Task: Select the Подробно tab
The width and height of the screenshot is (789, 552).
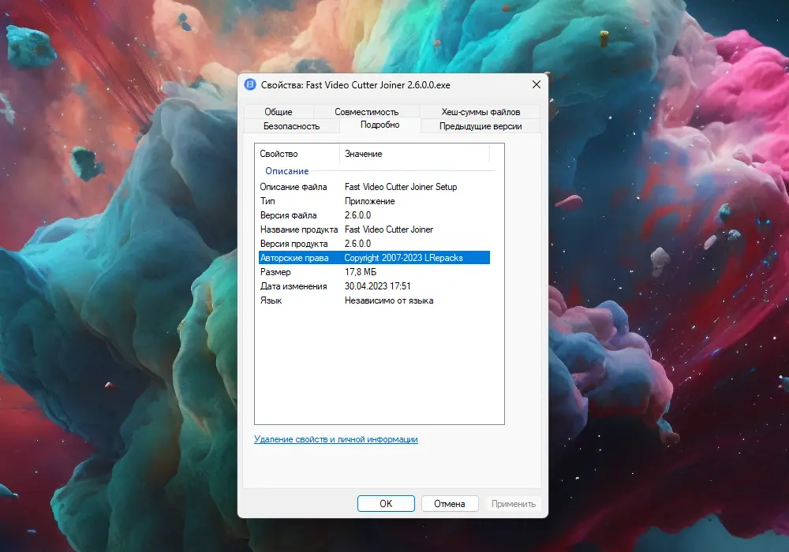Action: [x=381, y=125]
